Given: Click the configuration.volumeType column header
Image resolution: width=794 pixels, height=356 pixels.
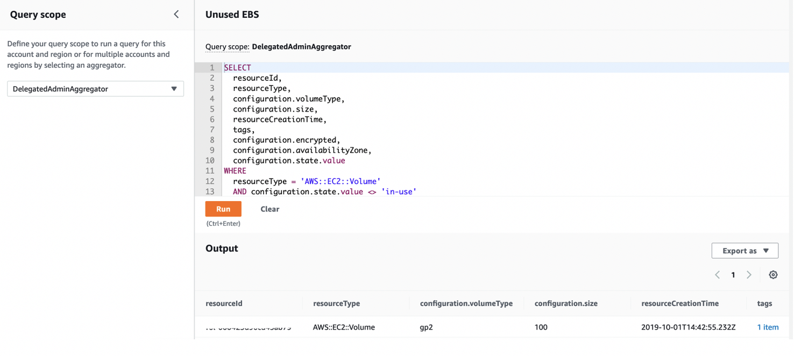Looking at the screenshot, I should click(466, 303).
